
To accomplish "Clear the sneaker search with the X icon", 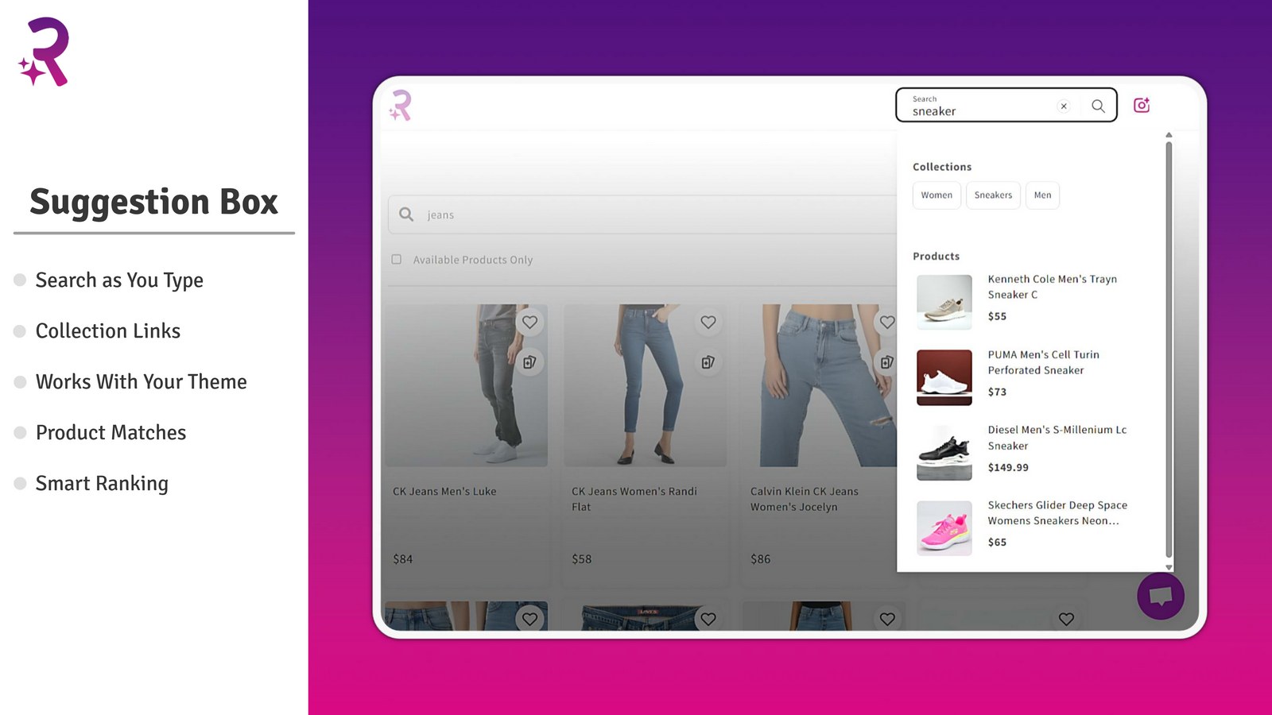I will [1064, 106].
